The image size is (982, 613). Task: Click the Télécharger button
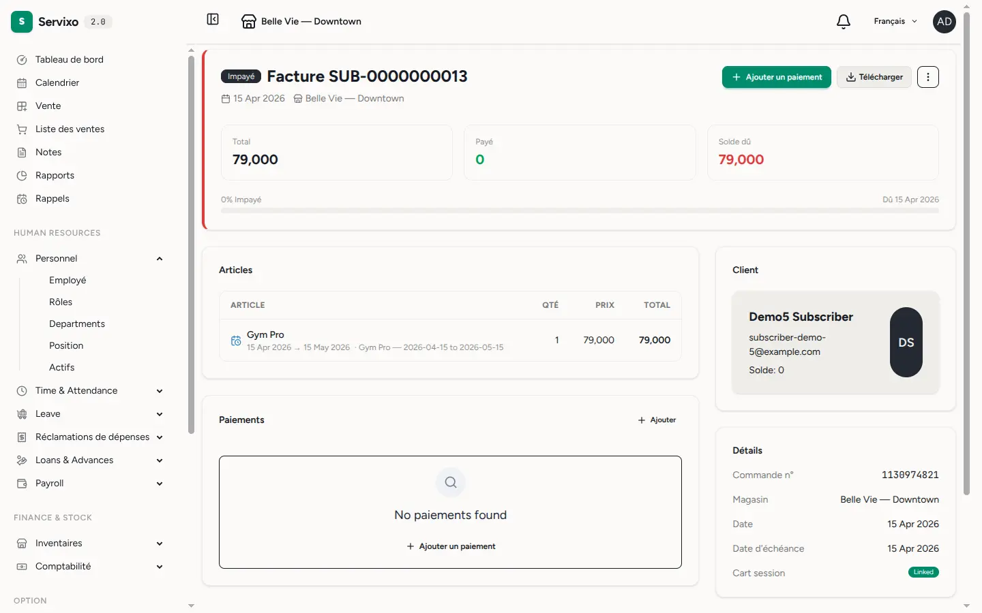click(874, 77)
